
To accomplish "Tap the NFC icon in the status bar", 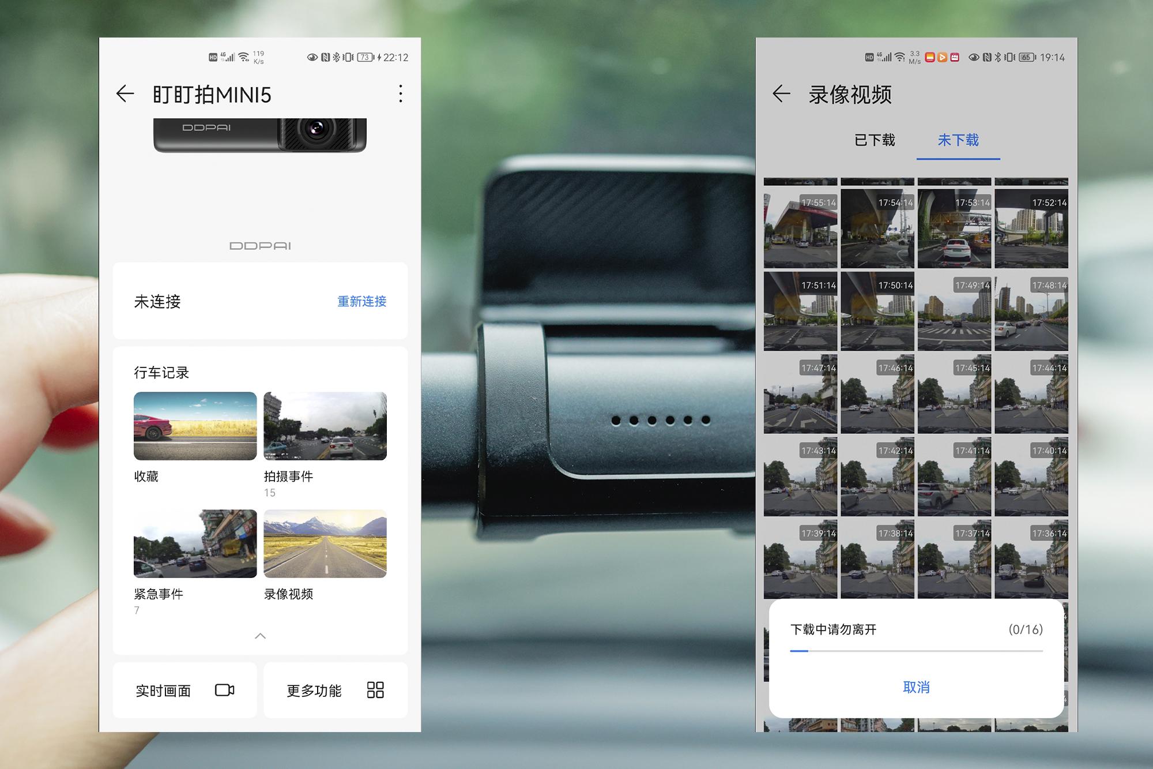I will click(986, 58).
